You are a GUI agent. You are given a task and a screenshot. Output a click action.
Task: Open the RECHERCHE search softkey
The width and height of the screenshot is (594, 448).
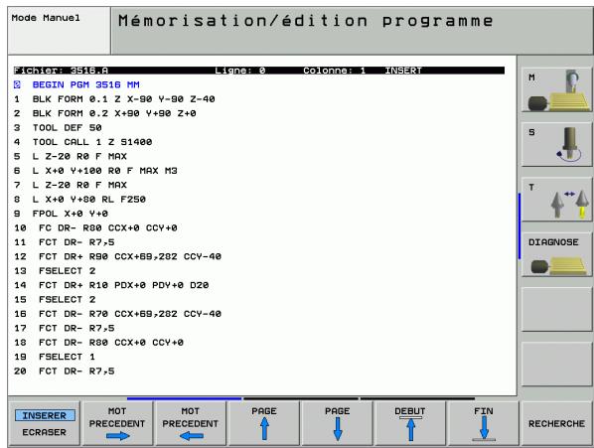coord(556,423)
